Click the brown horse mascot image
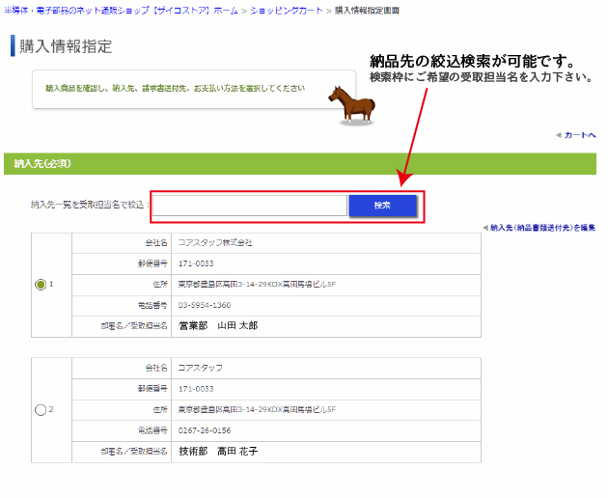Screen dimensions: 608x498 pos(350,103)
